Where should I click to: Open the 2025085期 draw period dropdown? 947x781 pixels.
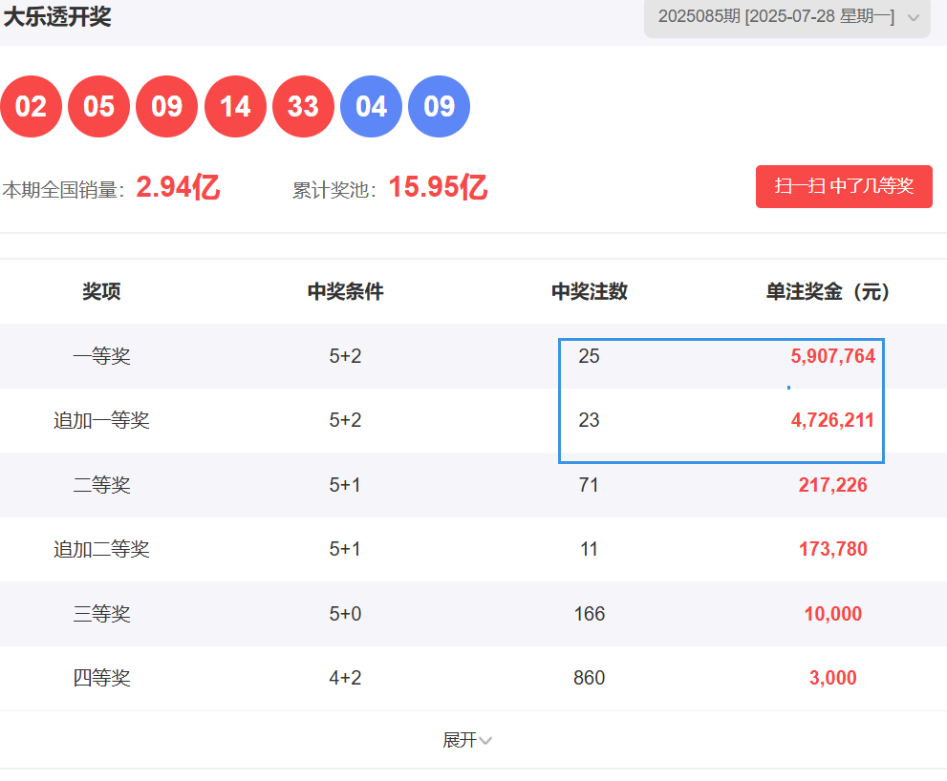786,17
